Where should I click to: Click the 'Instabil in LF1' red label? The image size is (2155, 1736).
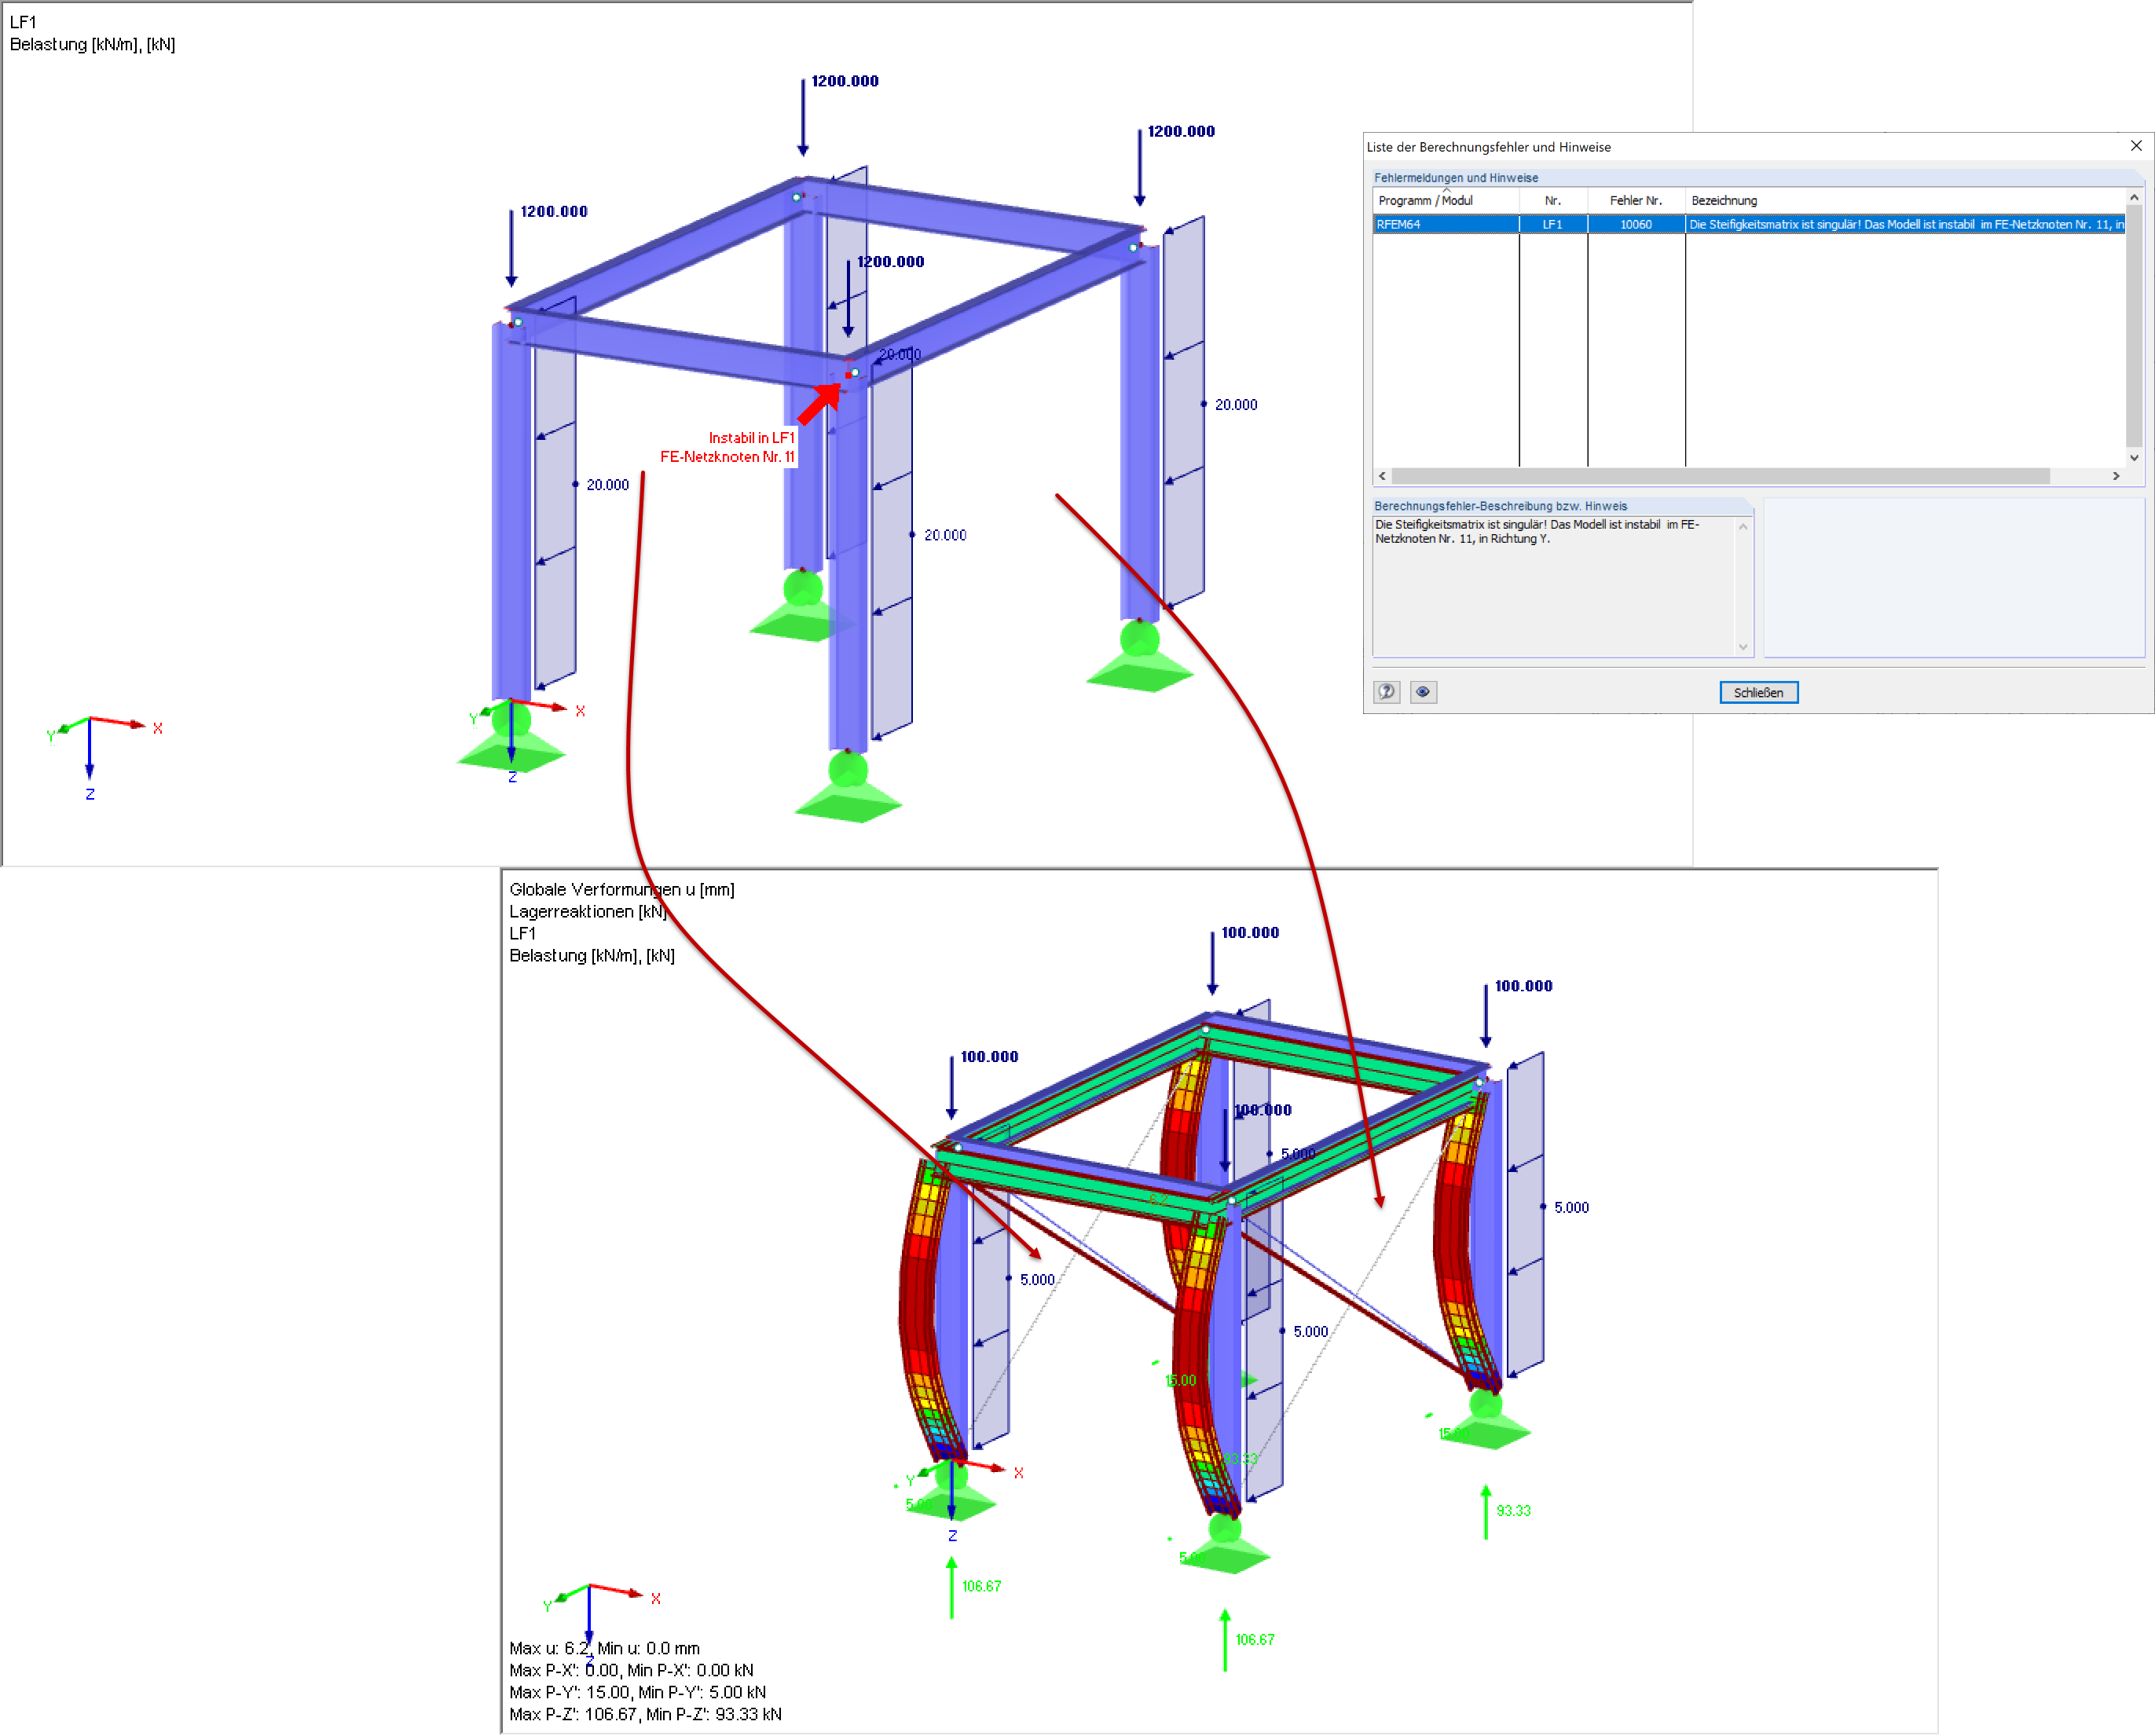751,438
